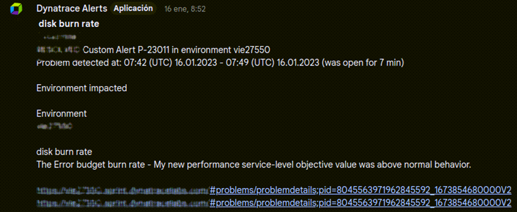
Task: Click the blurred domain of the first URL
Action: pos(122,190)
